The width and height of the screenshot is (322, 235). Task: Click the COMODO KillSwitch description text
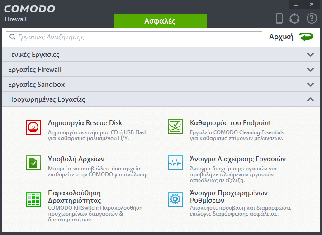point(95,214)
